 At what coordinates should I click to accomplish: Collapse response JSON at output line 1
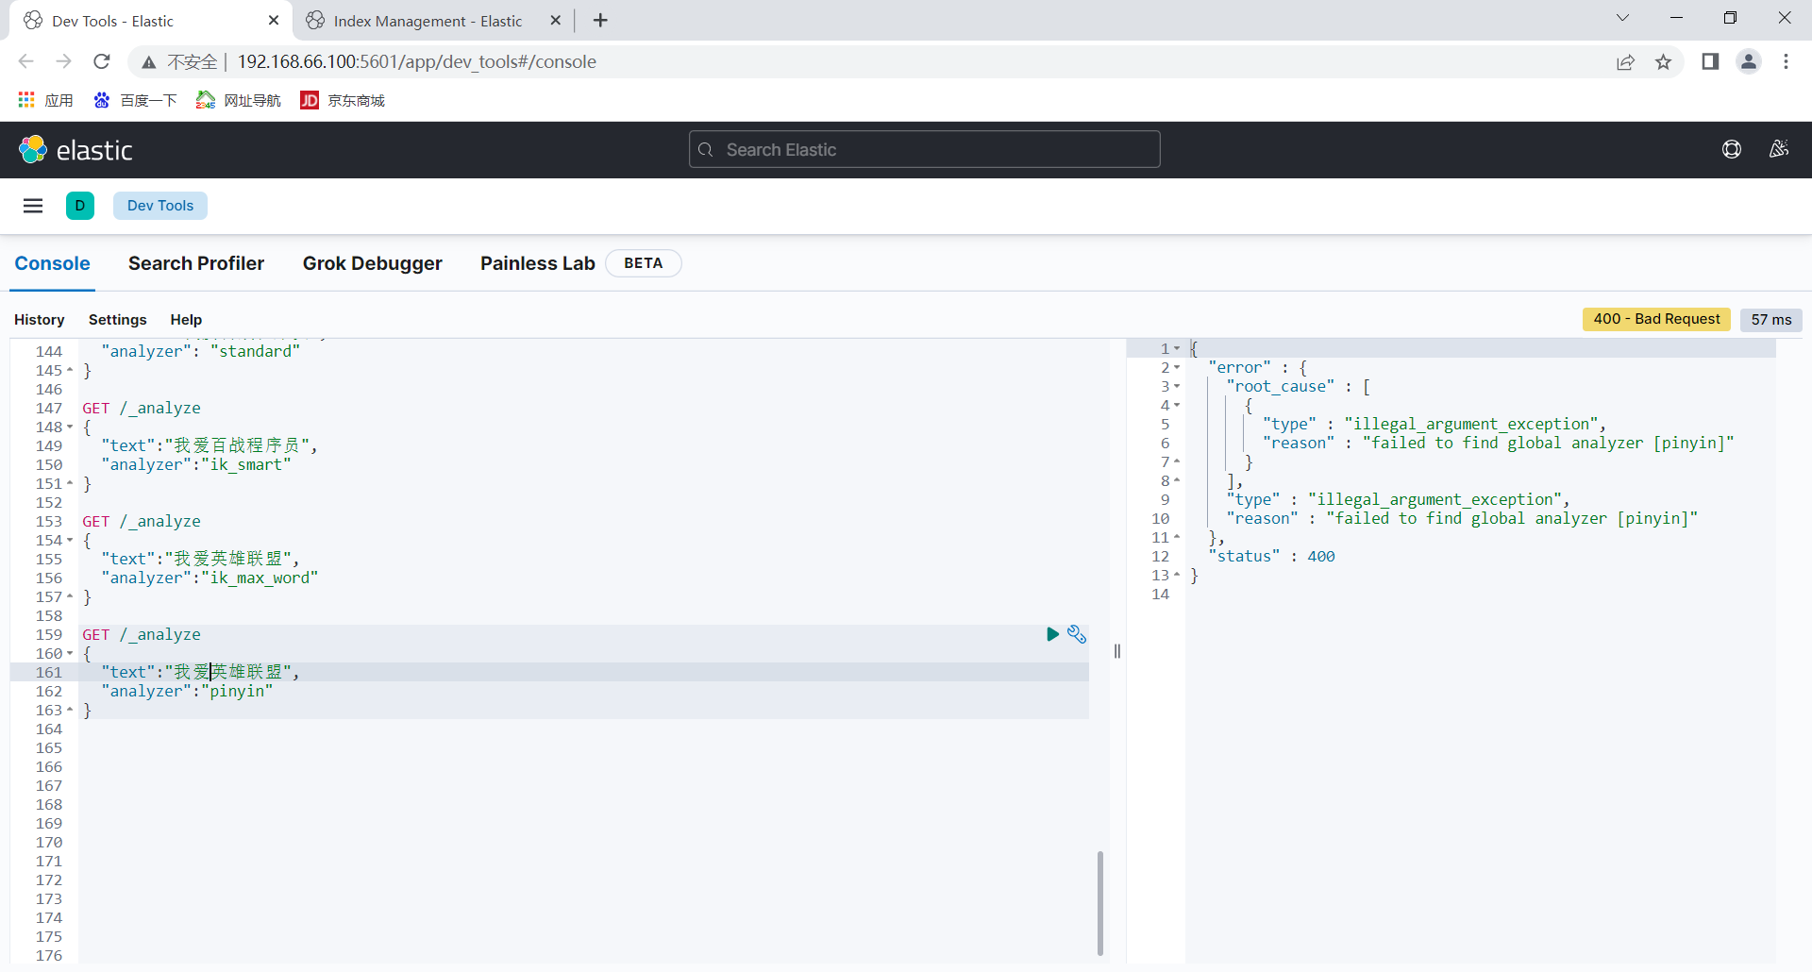coord(1177,348)
